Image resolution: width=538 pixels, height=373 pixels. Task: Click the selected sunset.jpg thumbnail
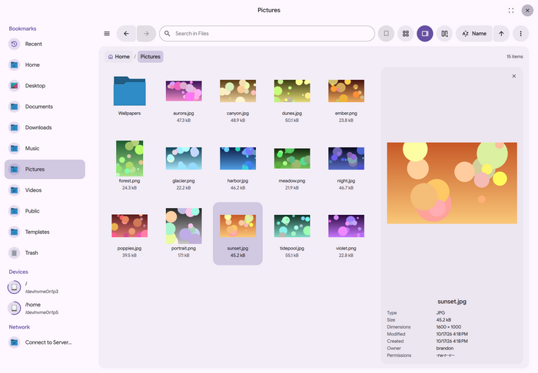237,226
